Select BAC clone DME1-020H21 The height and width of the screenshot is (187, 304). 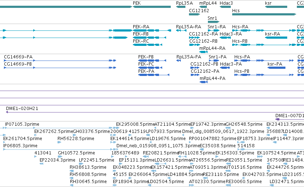click(x=155, y=112)
